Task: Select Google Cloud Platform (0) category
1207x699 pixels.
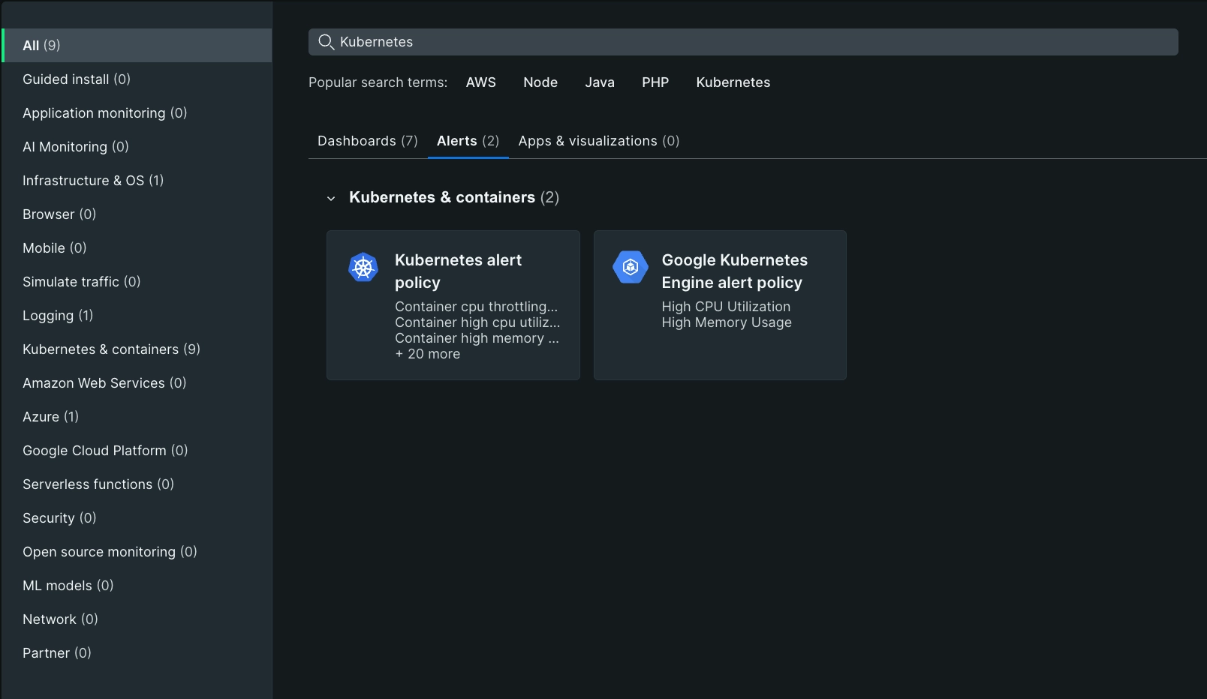Action: [x=137, y=450]
